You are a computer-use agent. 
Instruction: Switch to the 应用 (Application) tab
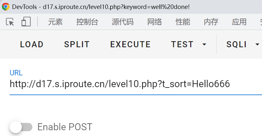click(239, 22)
